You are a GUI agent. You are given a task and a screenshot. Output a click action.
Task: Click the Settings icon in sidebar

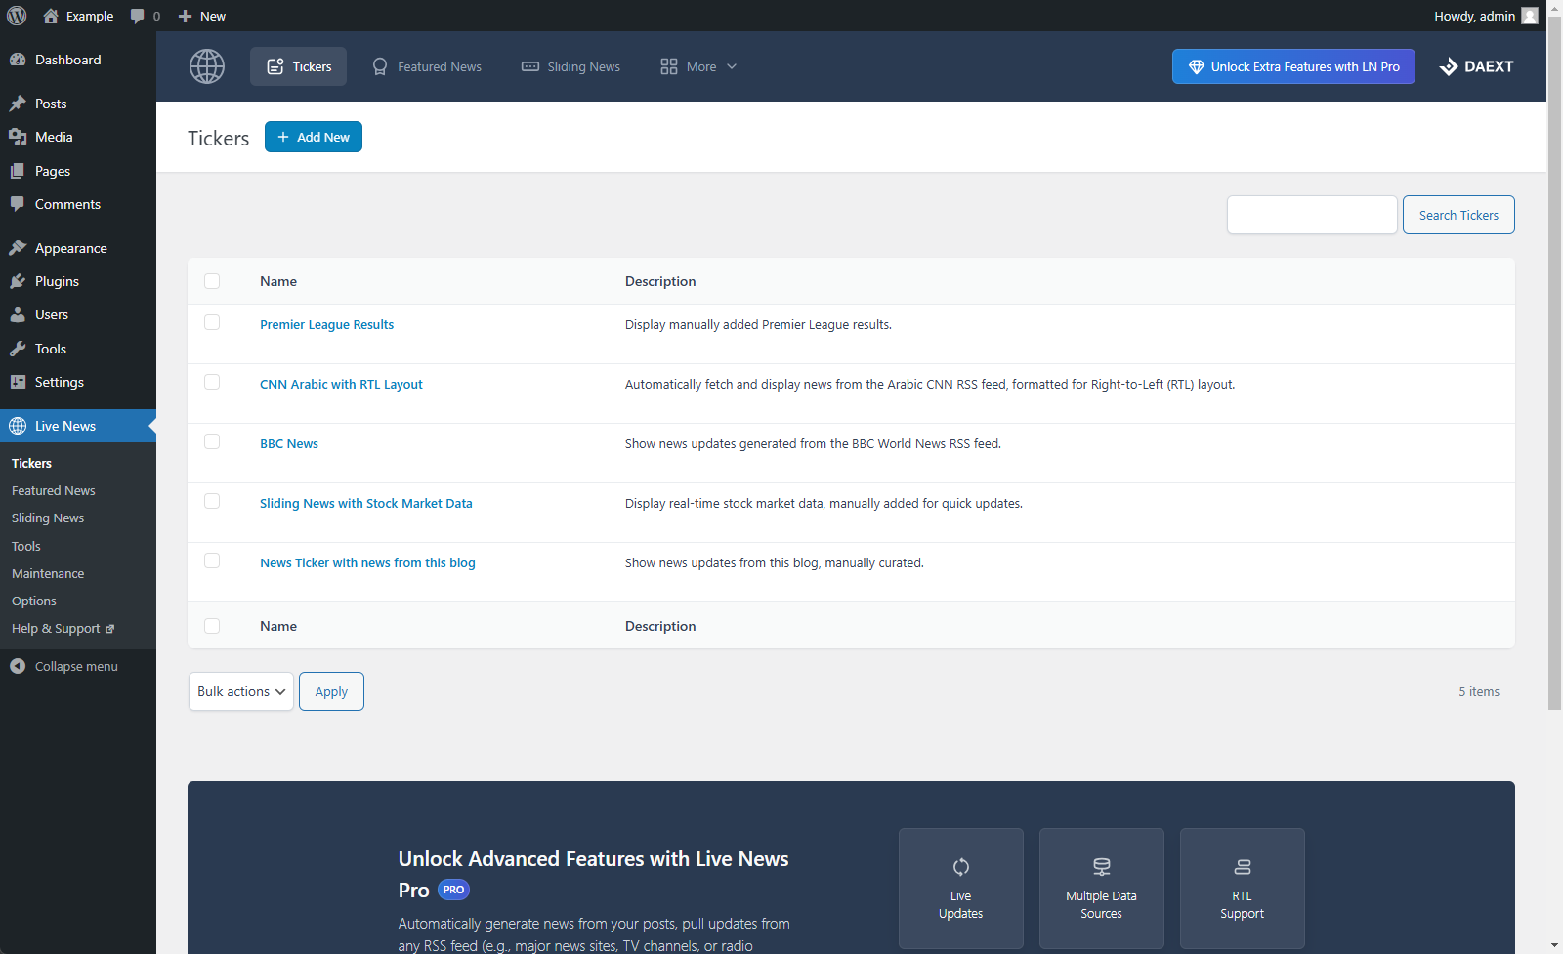[x=18, y=382]
